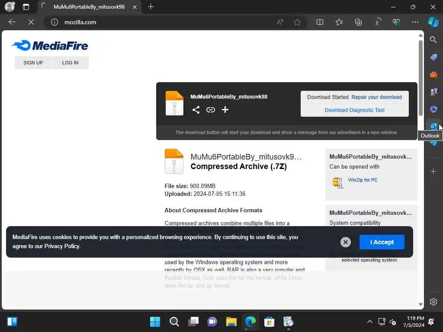Open sidebar Search icon
Viewport: 443px width, 332px height.
pyautogui.click(x=433, y=39)
